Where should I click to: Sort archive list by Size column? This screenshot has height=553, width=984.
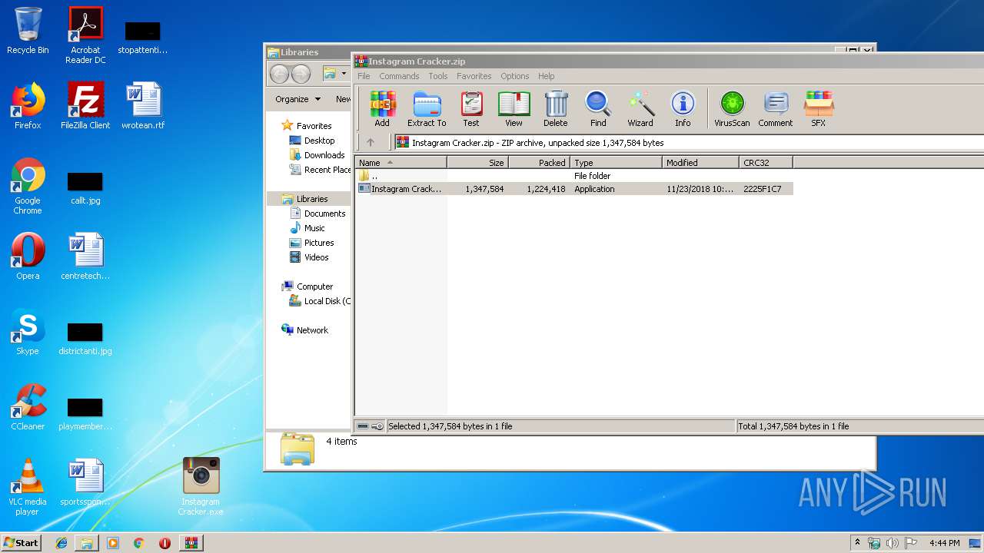point(478,162)
